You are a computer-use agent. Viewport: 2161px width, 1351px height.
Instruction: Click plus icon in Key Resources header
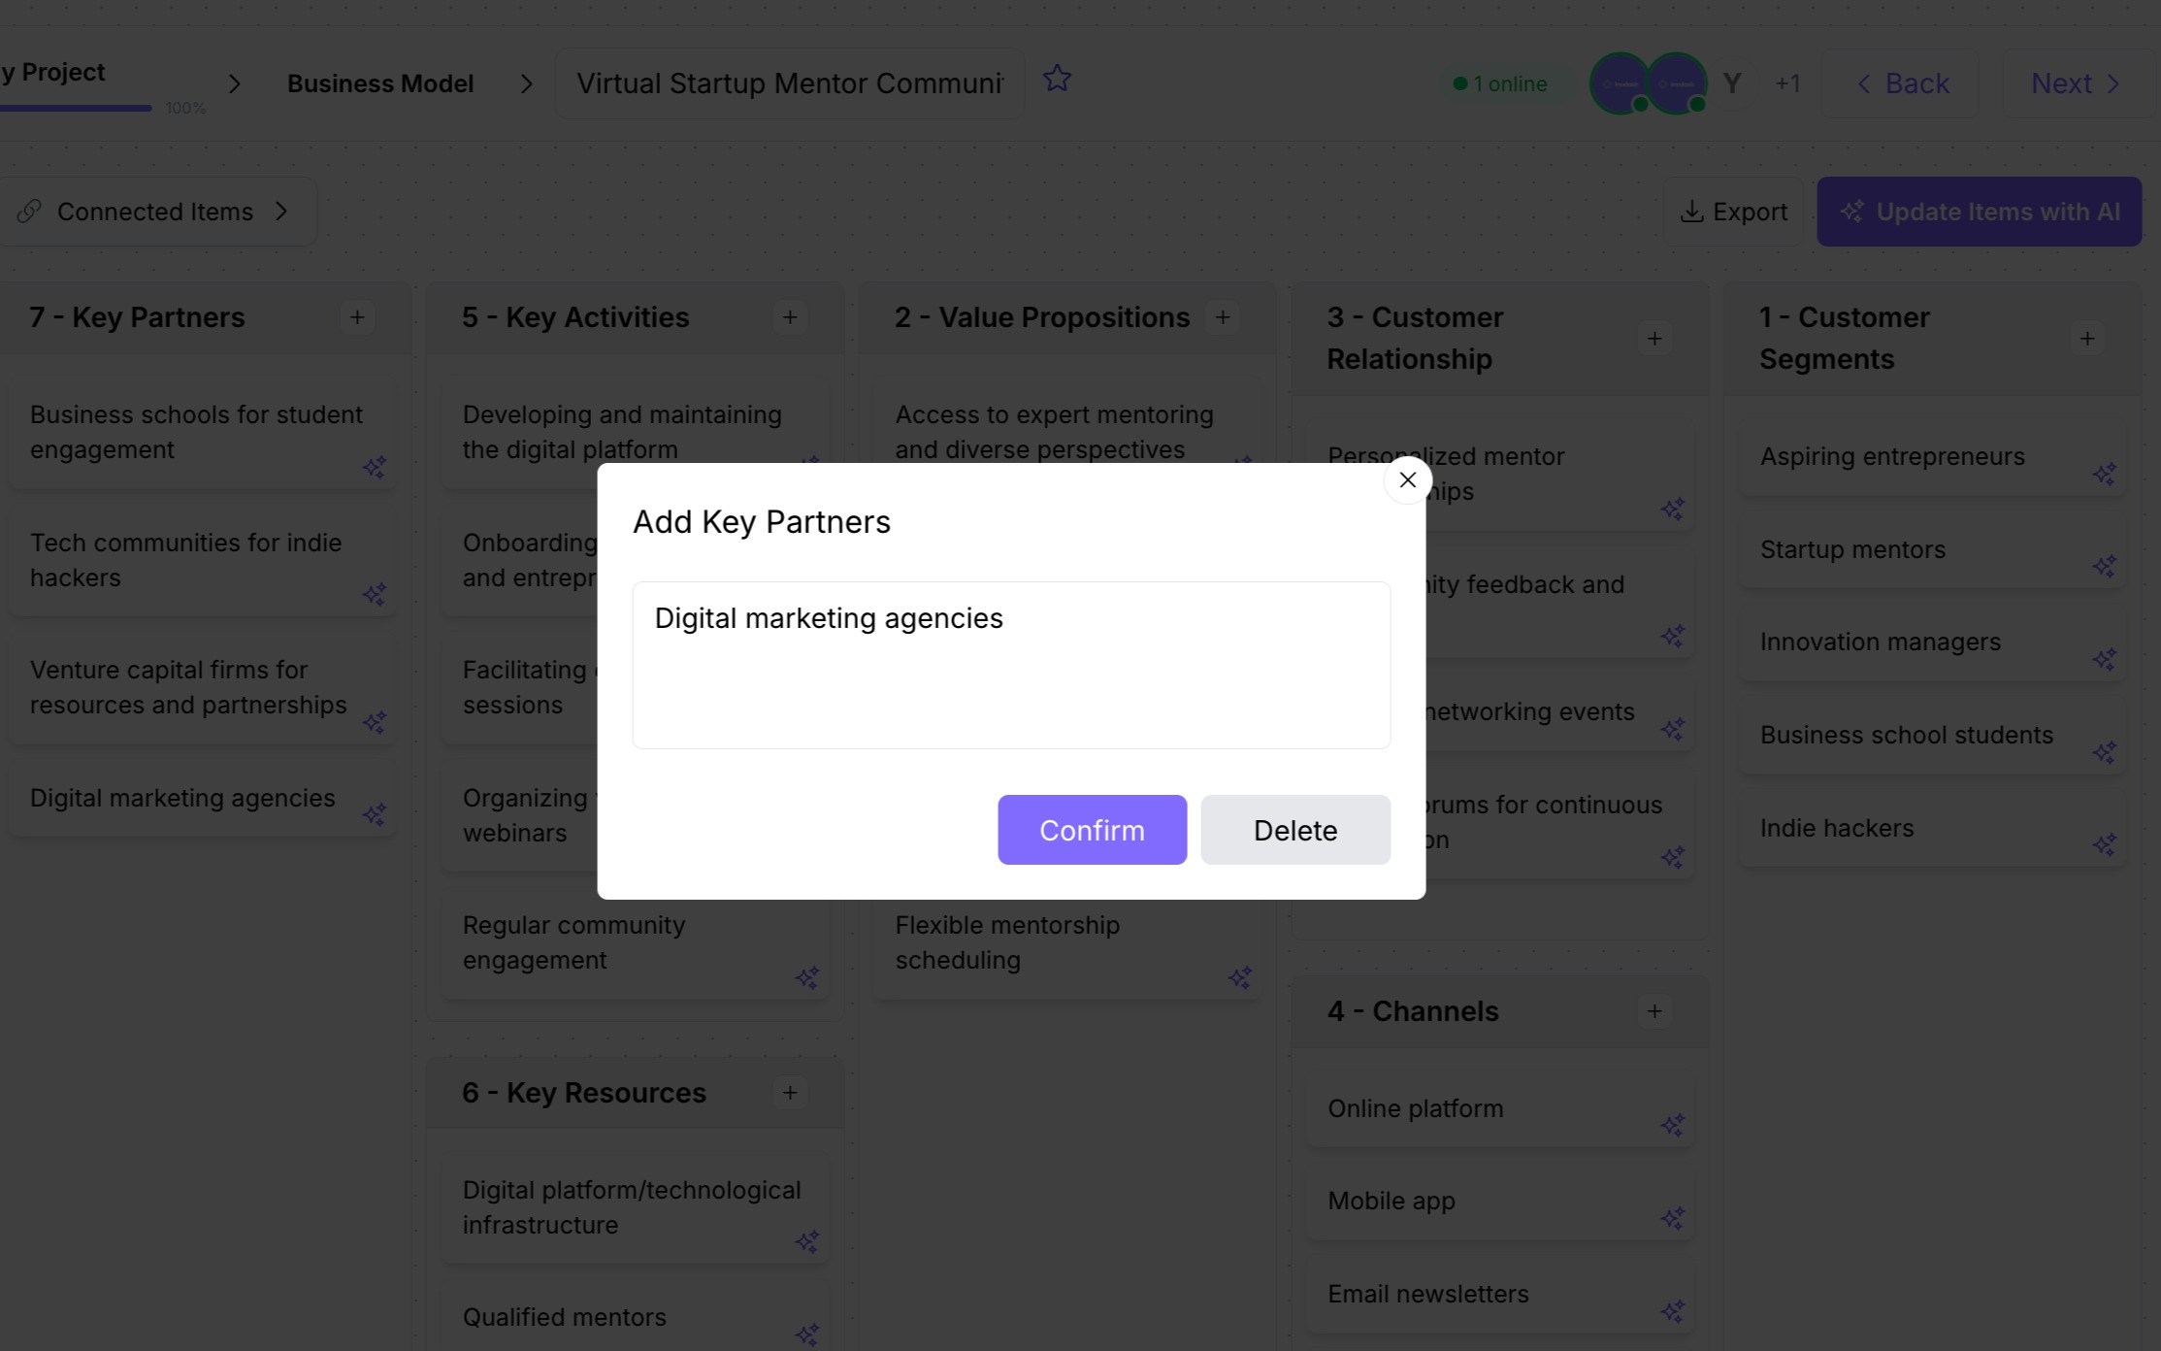click(790, 1093)
